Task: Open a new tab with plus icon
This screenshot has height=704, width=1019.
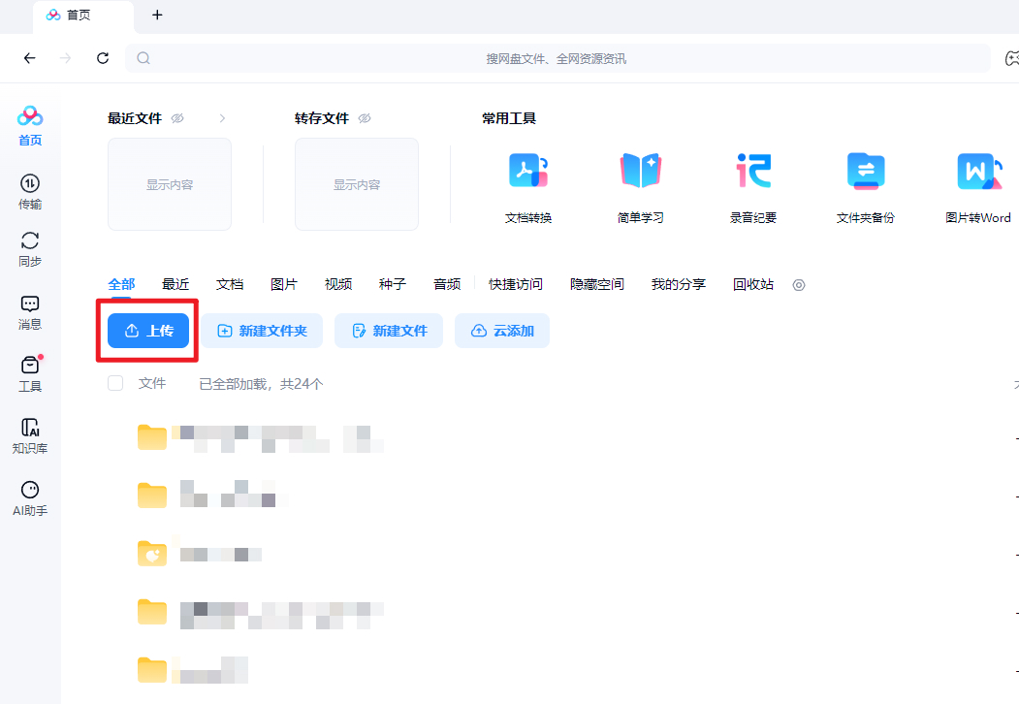Action: [157, 15]
